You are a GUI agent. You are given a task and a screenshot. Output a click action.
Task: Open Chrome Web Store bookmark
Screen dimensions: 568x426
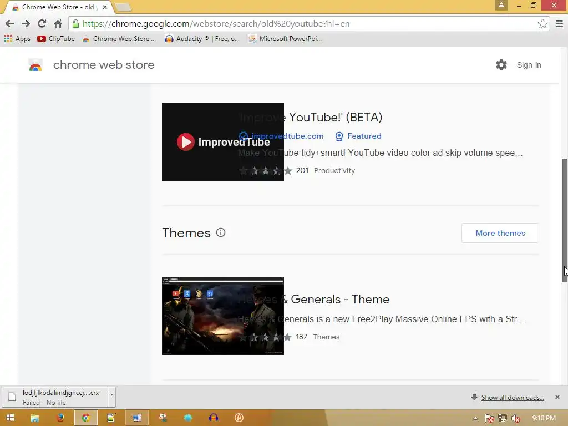coord(119,39)
